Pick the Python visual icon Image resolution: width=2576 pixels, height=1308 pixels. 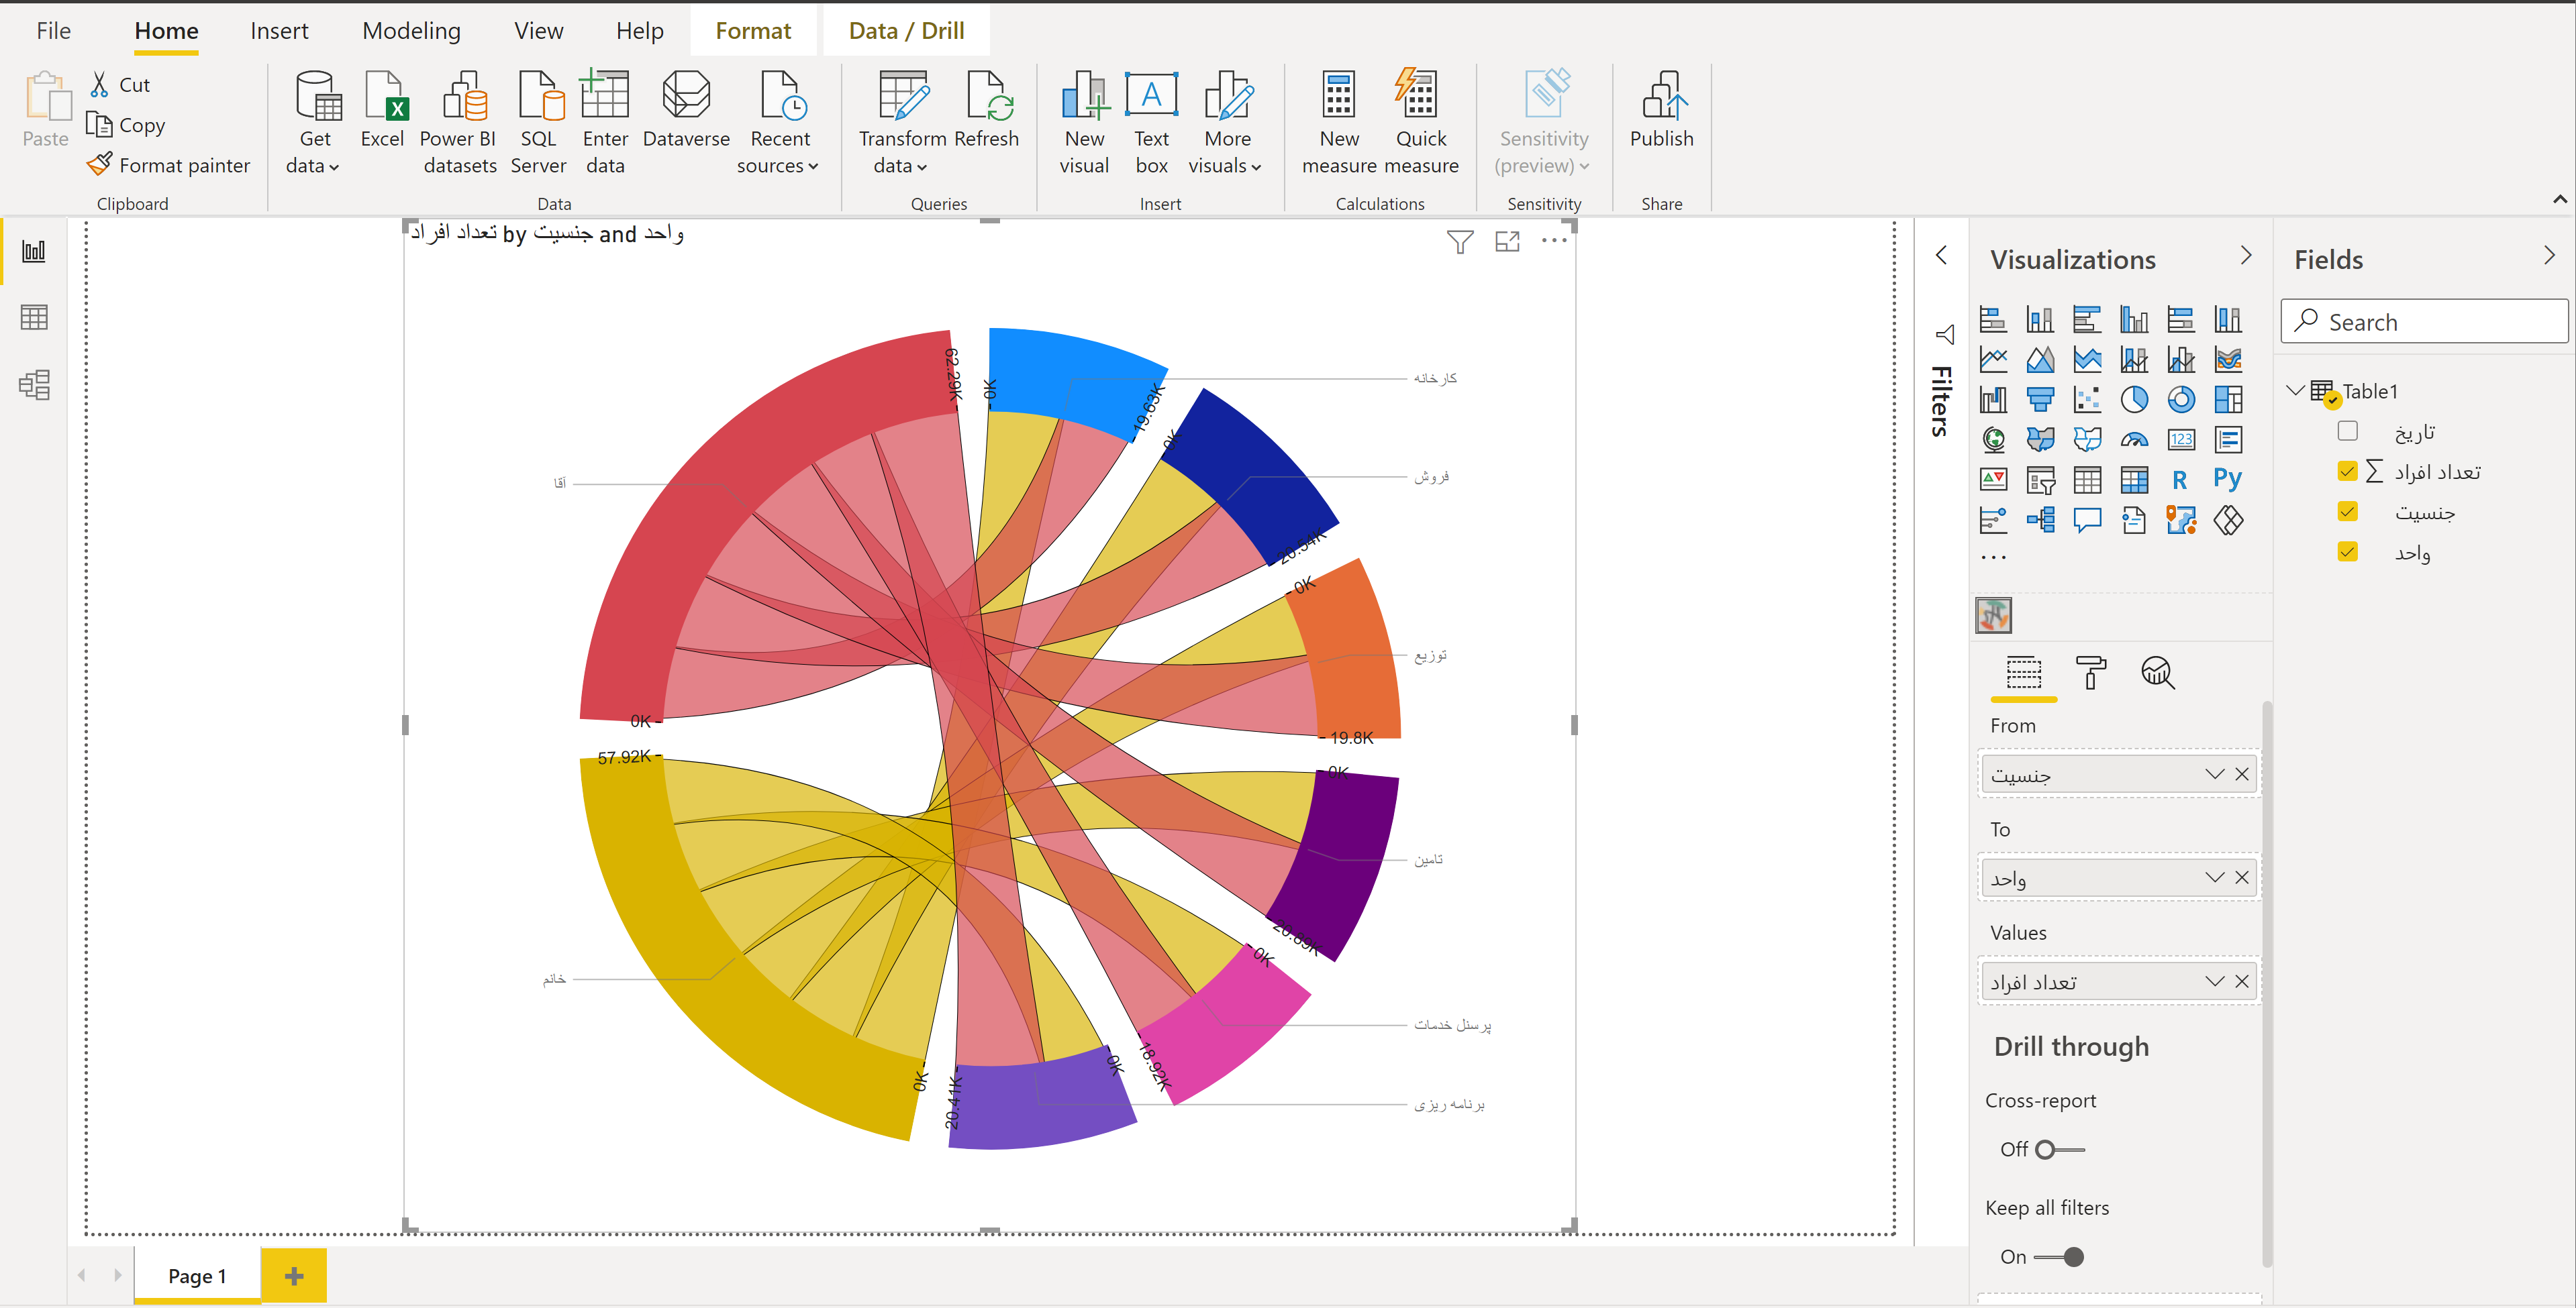2227,480
